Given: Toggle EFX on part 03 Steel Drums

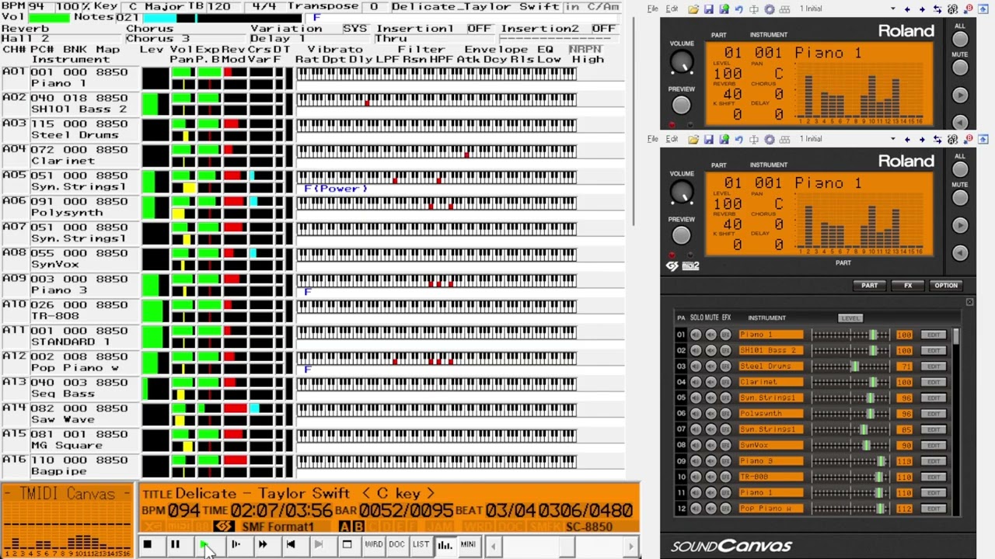Looking at the screenshot, I should pos(725,366).
